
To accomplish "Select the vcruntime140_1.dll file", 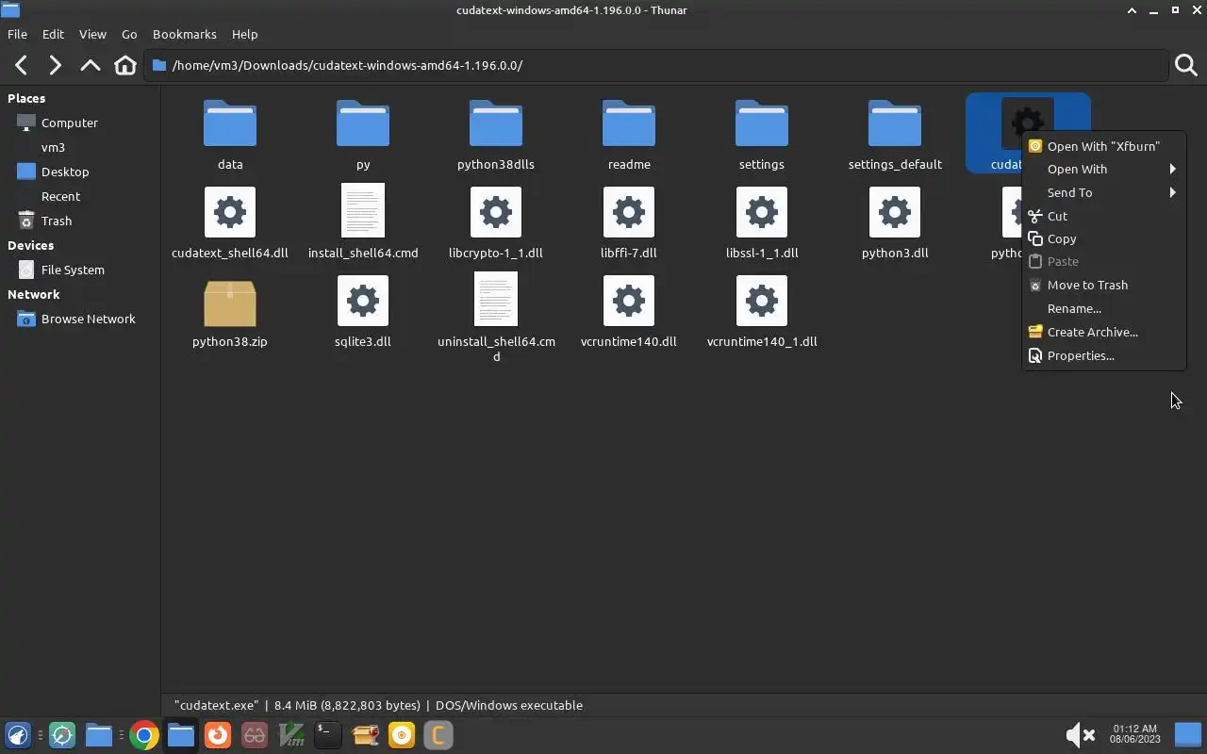I will click(762, 311).
